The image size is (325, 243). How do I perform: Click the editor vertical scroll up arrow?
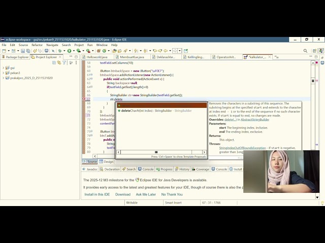313,63
